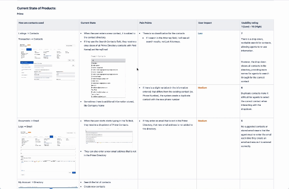Open the Listings Contacts screen thumbnail
Screen dimensions: 289x189
(48, 62)
